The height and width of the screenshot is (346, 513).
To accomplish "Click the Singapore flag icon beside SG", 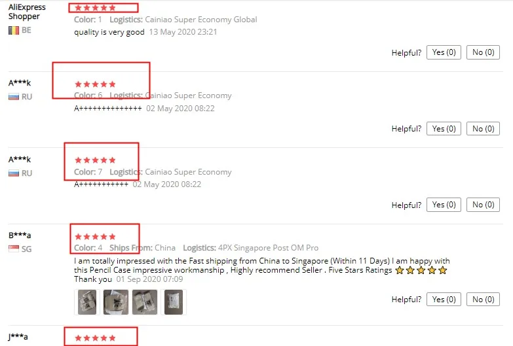I will [14, 249].
